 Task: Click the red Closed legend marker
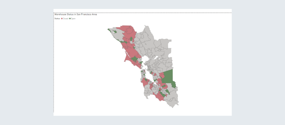(62, 18)
